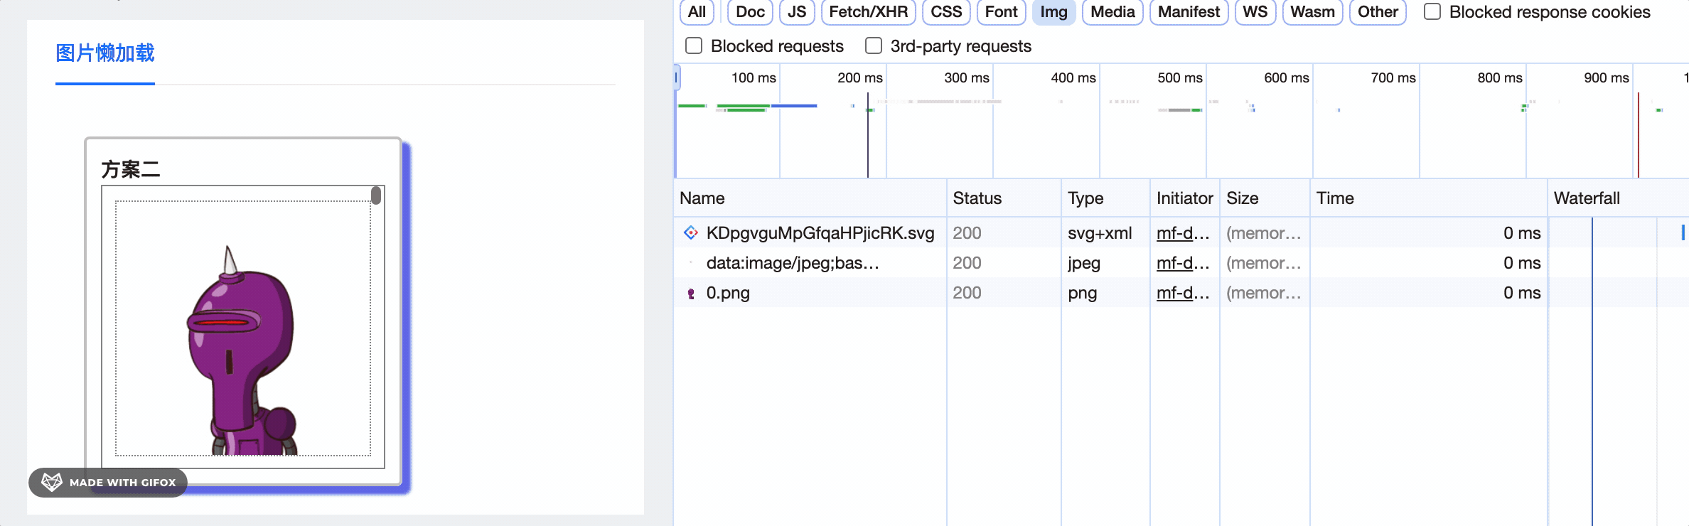The width and height of the screenshot is (1689, 526).
Task: Click the jpeg type cell
Action: coord(1084,263)
